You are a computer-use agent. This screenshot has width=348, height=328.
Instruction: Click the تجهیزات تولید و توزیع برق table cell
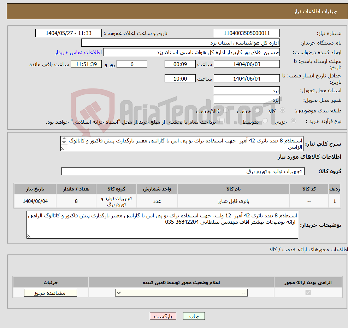pos(116,201)
